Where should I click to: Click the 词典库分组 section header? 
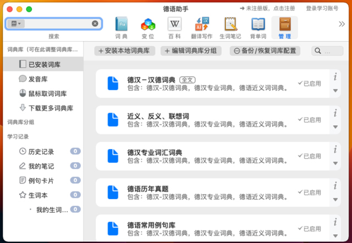21,122
